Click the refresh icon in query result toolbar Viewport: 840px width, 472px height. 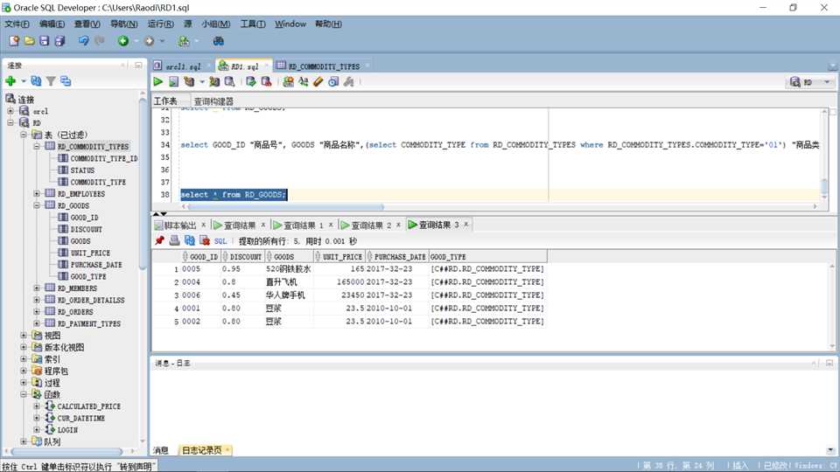189,241
